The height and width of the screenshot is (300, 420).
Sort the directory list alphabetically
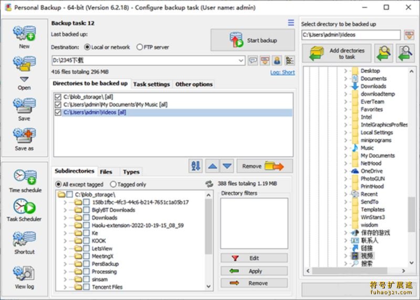point(195,166)
